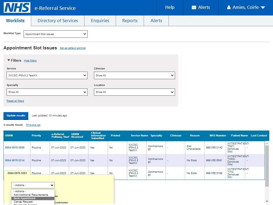273x205 pixels.
Task: Click Print this list link
Action: [x=33, y=125]
